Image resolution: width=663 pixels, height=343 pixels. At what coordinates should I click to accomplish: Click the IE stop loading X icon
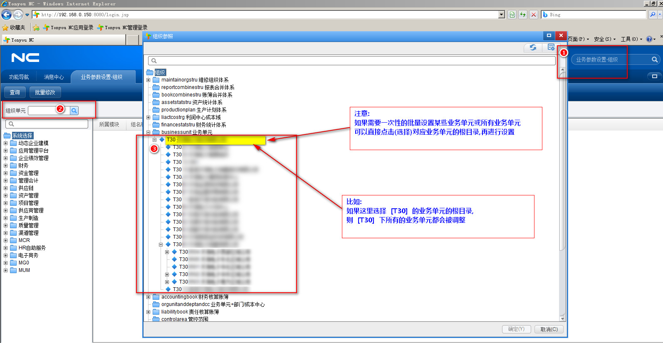pyautogui.click(x=534, y=15)
